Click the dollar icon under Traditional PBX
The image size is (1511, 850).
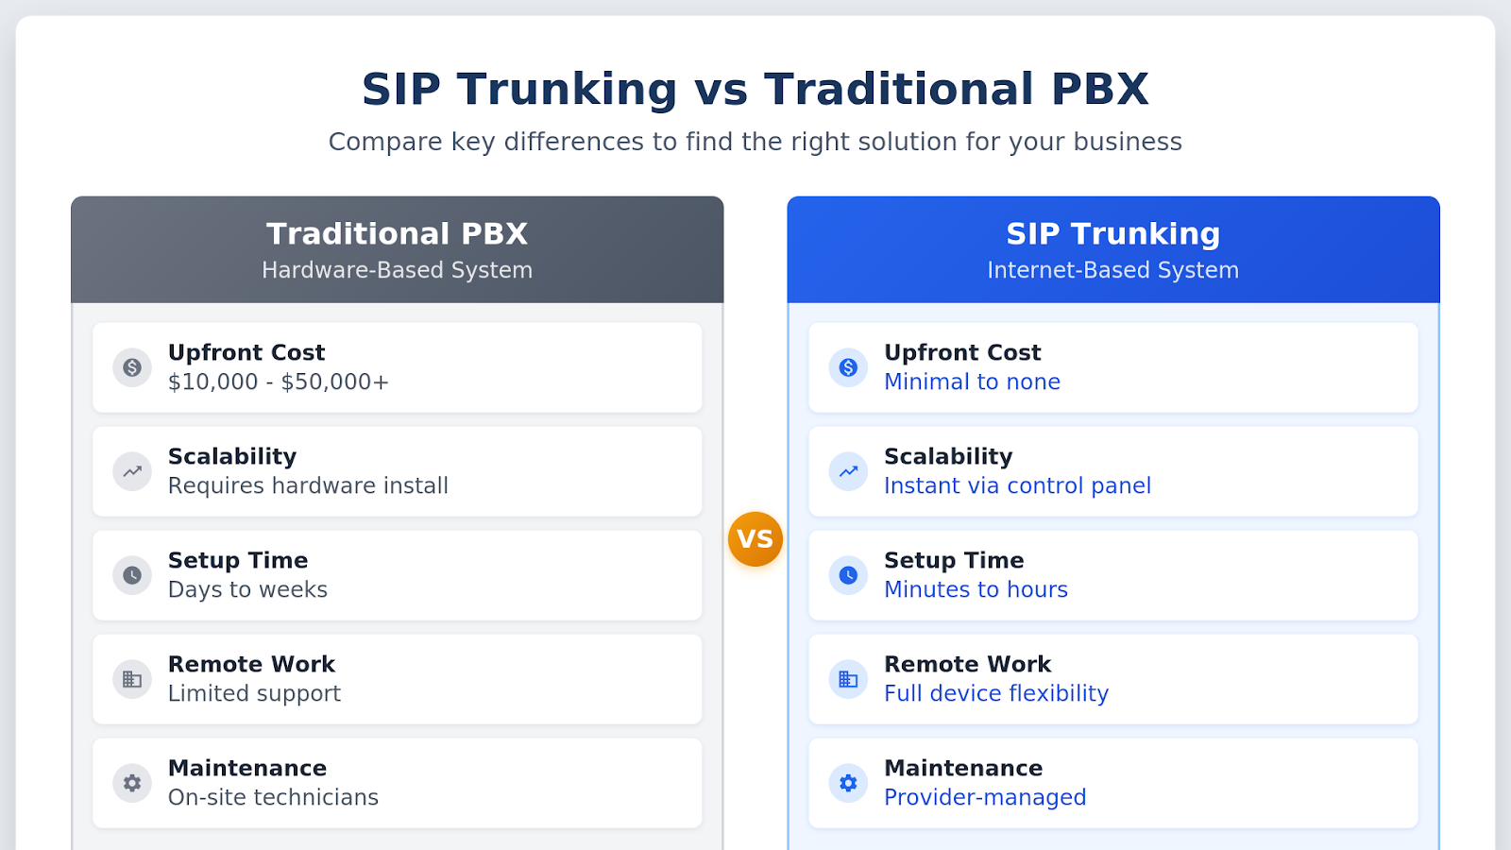tap(132, 367)
